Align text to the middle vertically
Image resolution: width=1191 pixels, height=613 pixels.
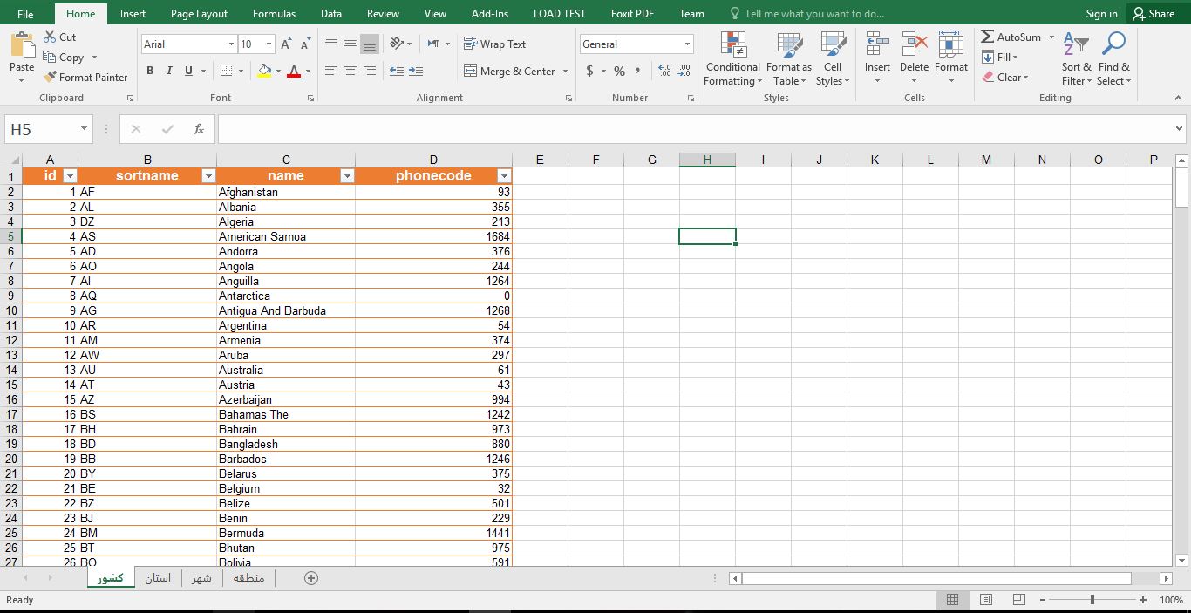point(350,44)
